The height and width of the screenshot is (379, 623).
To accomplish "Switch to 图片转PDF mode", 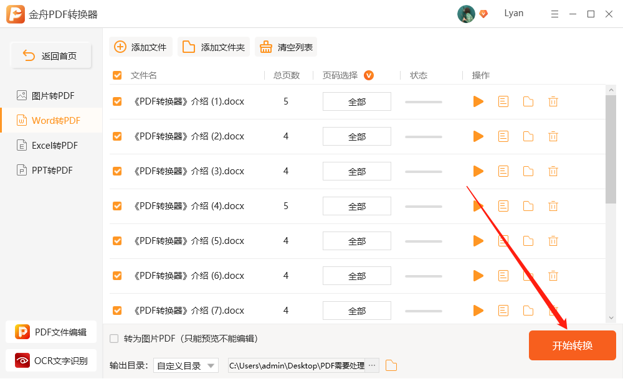I will (51, 96).
